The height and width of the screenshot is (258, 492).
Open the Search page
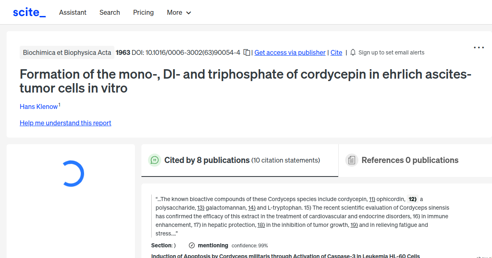pos(109,12)
